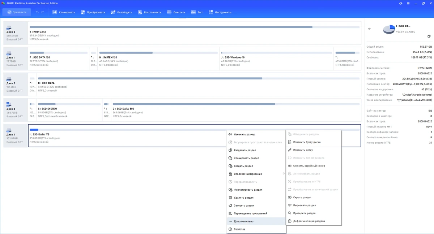Select partition H: SYSTEM 120
This screenshot has height=234, width=434.
pos(158,58)
